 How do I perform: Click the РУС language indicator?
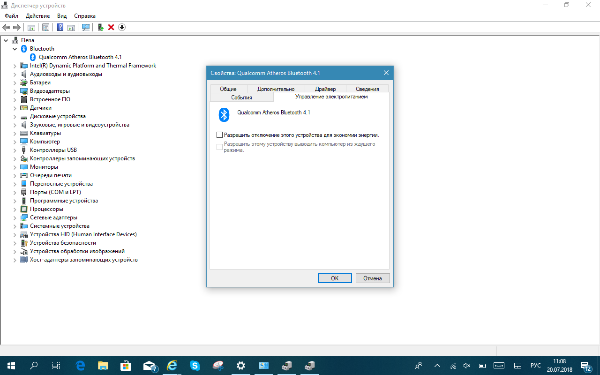point(535,366)
